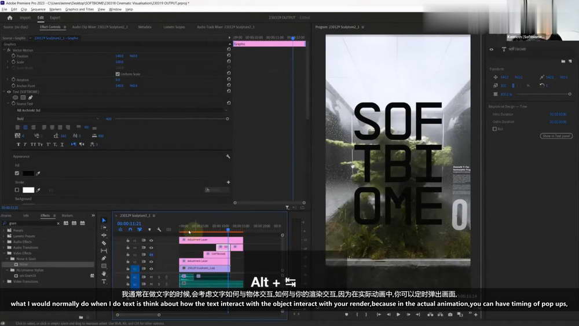Pick fill color with eyedropper
Viewport: 579px width, 326px height.
pyautogui.click(x=38, y=173)
